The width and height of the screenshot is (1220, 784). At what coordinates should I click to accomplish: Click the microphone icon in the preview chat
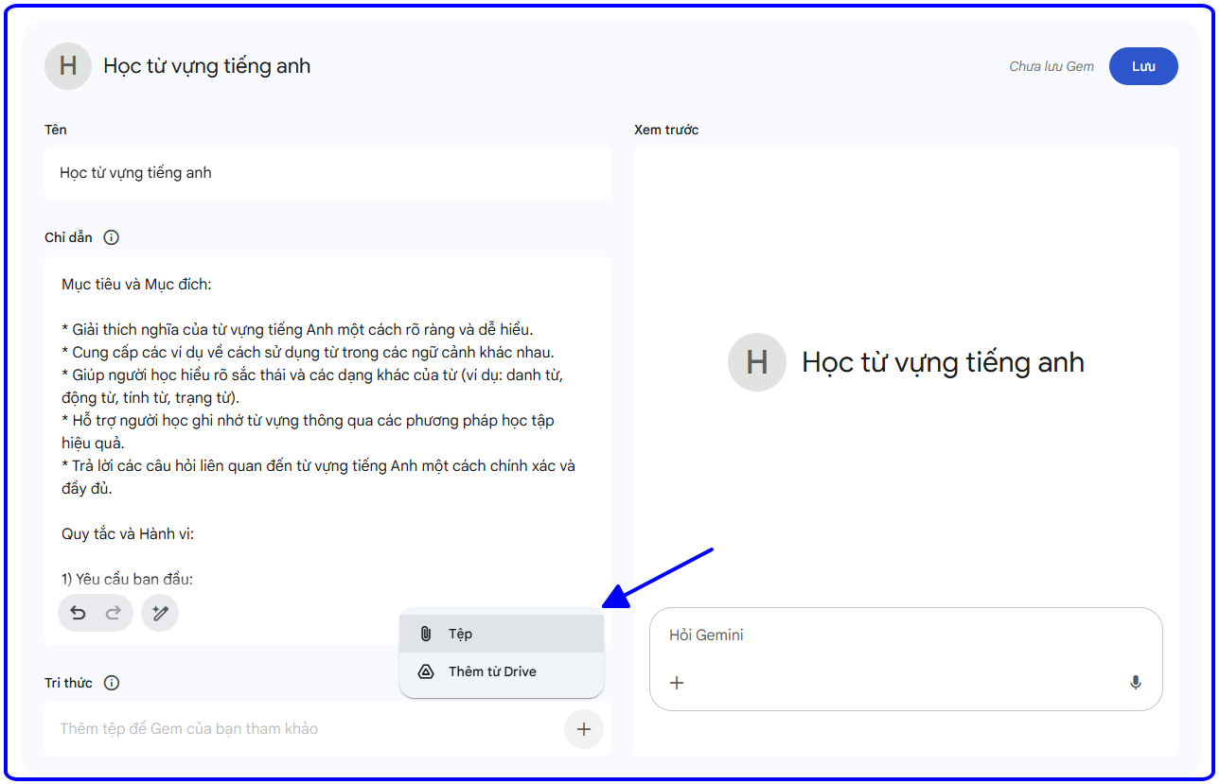[x=1136, y=683]
